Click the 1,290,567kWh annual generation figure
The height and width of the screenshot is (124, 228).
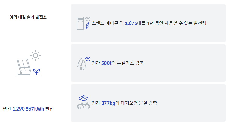click(x=28, y=109)
